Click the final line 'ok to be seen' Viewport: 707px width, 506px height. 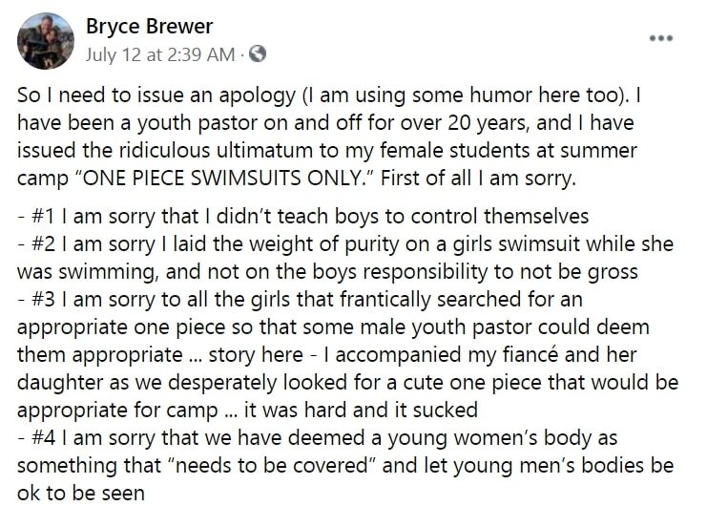81,494
